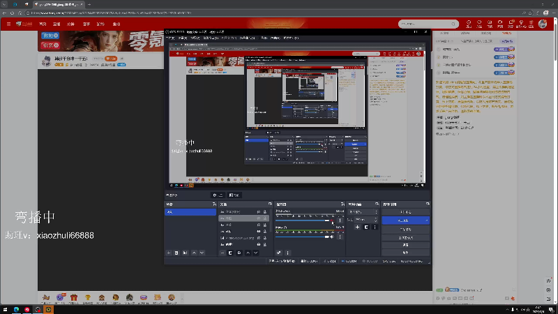Screen dimensions: 558x314
Task: Toggle lock of the image source row
Action: [x=265, y=238]
